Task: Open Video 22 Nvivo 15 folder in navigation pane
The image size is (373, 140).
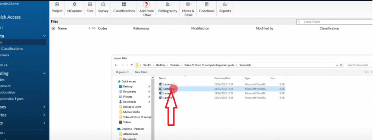Action: 137,117
